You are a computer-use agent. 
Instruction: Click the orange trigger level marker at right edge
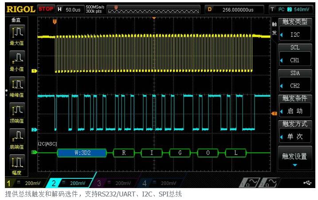point(274,114)
